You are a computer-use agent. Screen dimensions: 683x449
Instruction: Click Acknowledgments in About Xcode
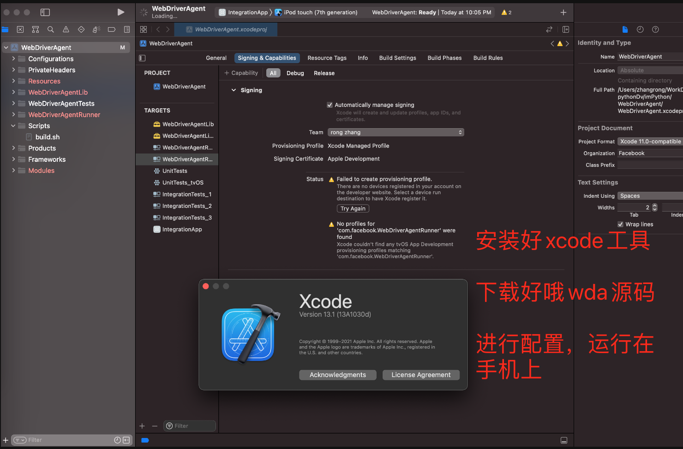click(338, 375)
